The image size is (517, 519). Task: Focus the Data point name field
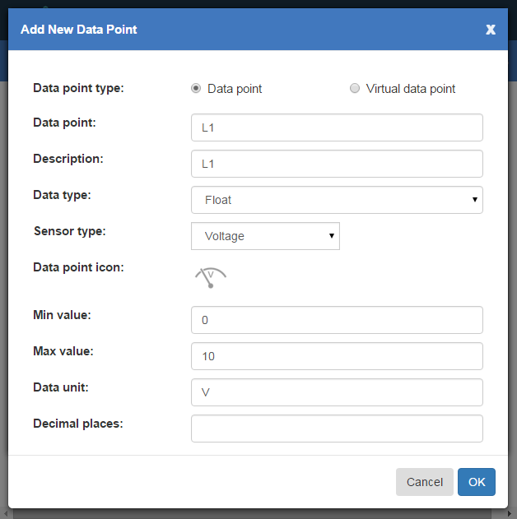tap(337, 127)
